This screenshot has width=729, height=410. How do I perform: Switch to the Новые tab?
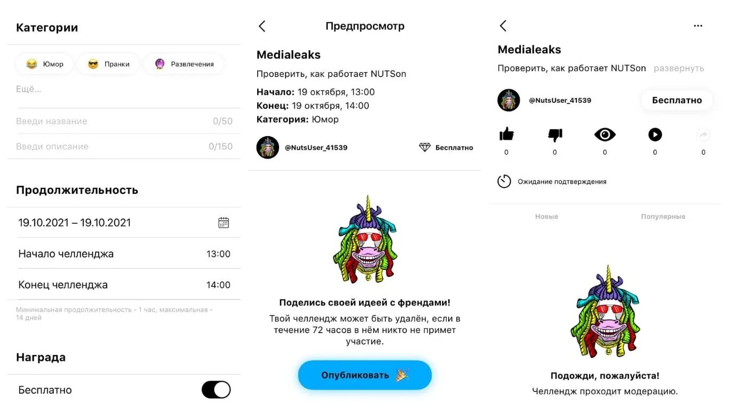coord(546,216)
